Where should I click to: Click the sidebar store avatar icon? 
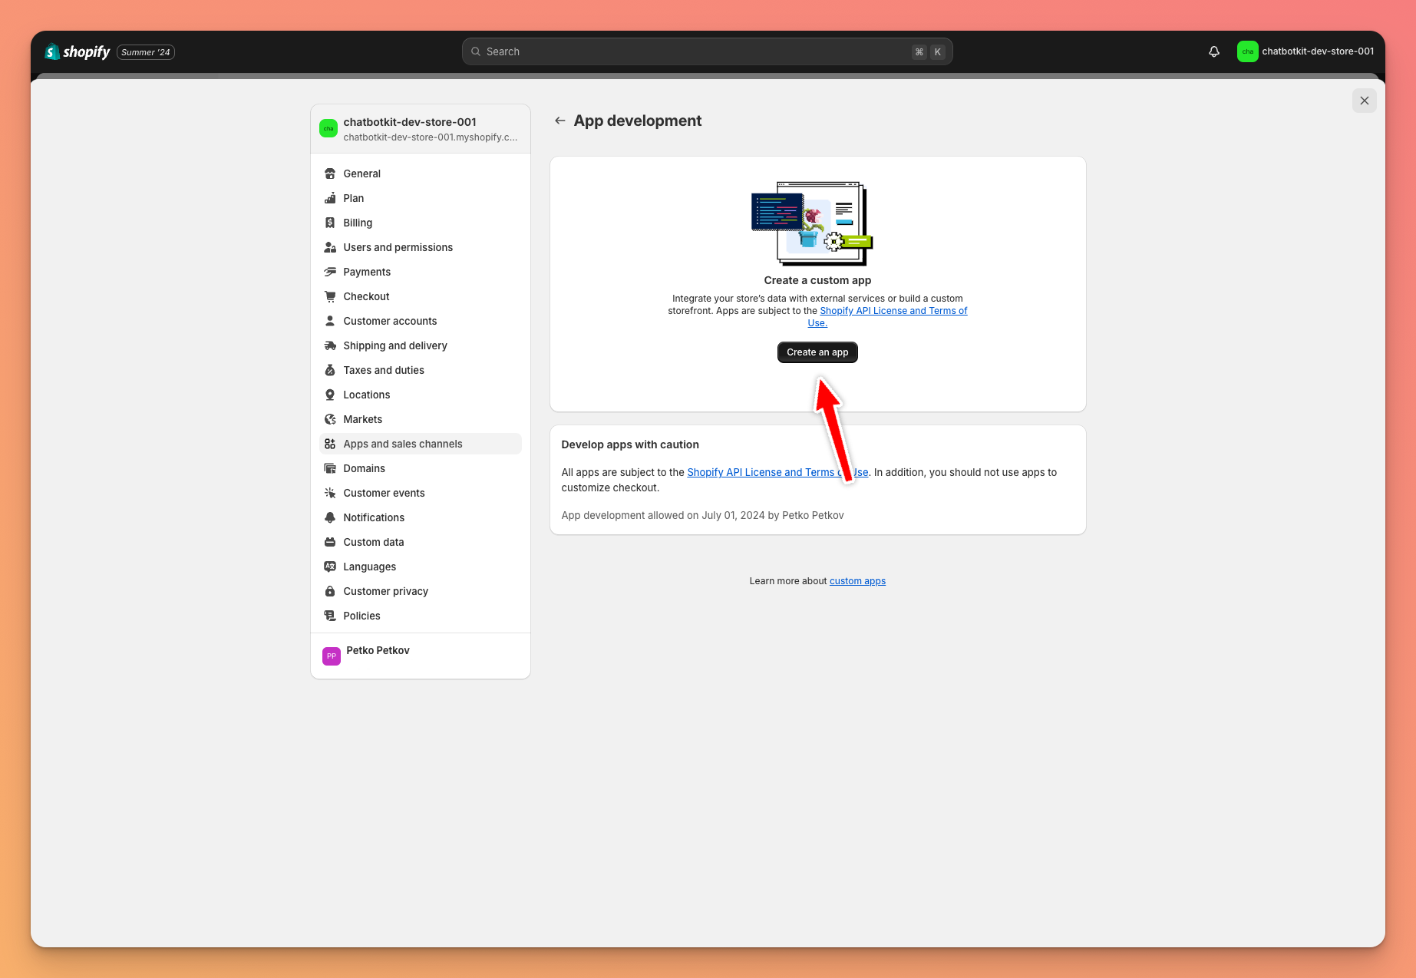(x=328, y=128)
